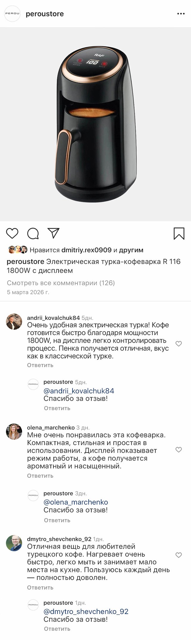
Task: Like olena_marchenko's comment
Action: (x=178, y=450)
